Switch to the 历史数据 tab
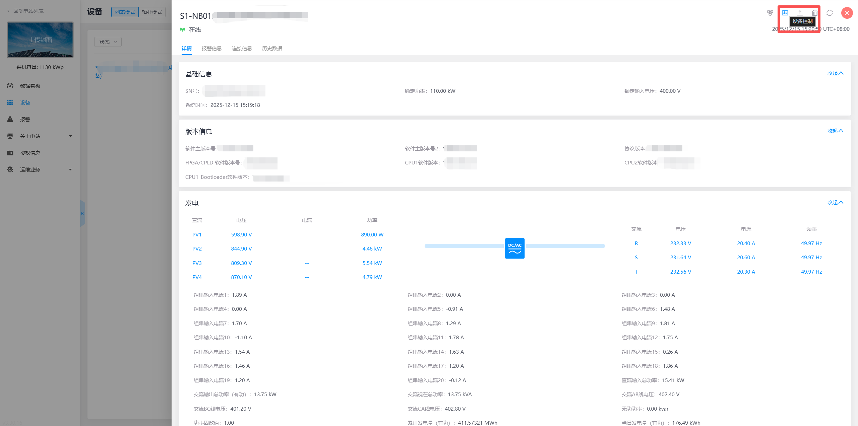858x426 pixels. tap(272, 48)
